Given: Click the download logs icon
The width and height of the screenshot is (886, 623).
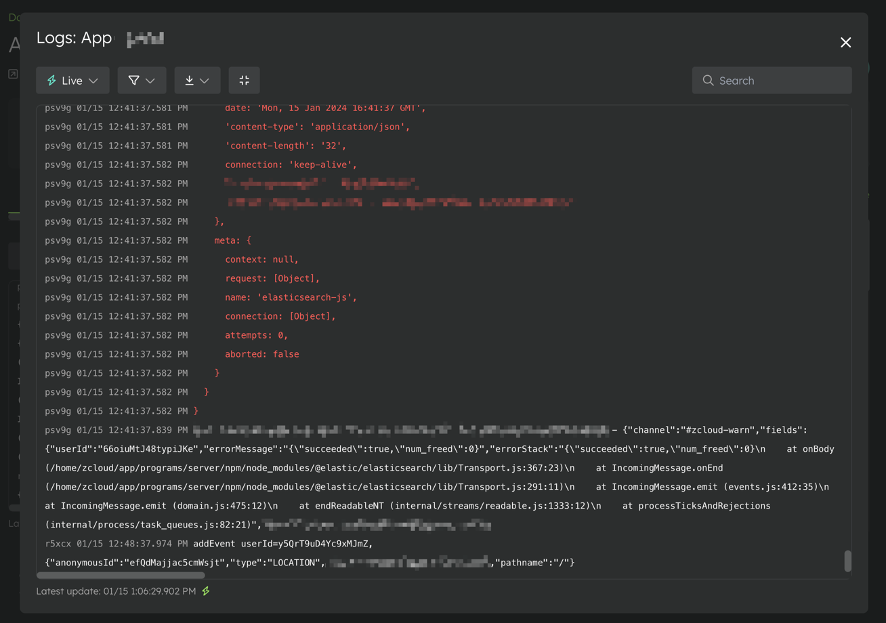Looking at the screenshot, I should 190,81.
